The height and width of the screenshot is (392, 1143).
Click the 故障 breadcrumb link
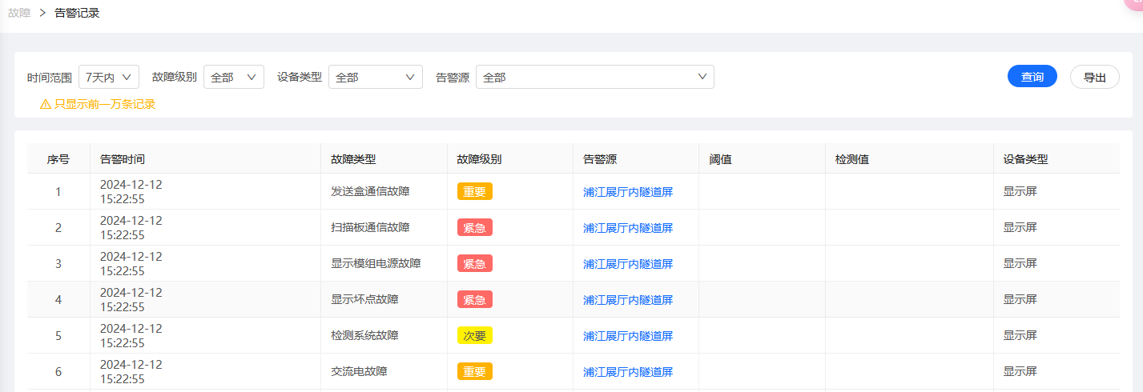[19, 13]
